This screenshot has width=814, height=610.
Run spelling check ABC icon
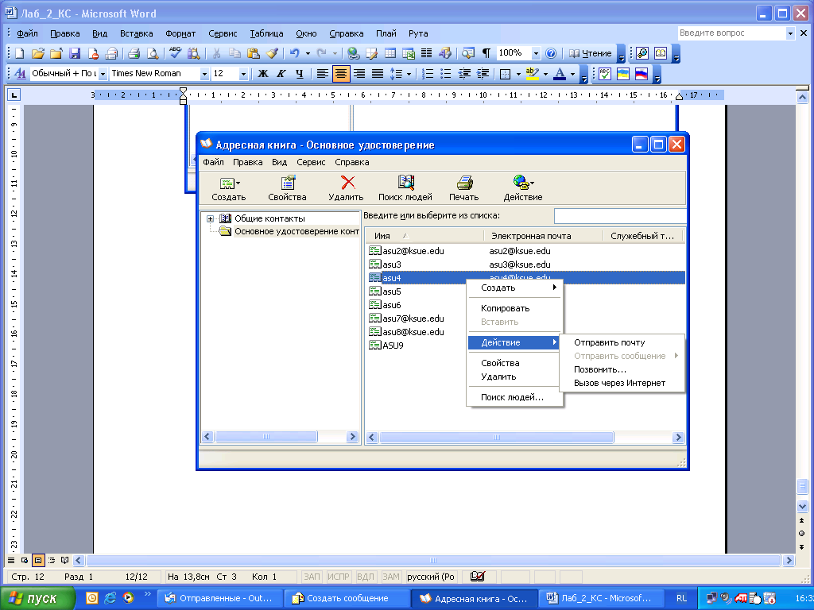175,53
